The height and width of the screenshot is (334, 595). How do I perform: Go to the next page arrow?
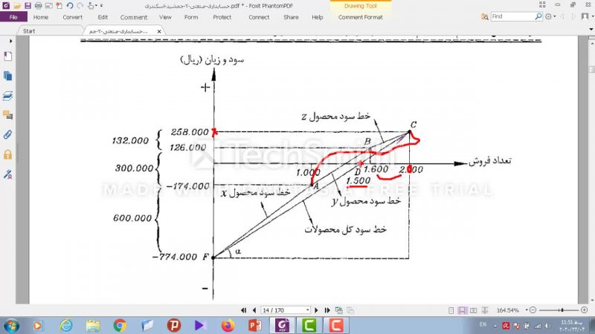tap(318, 310)
